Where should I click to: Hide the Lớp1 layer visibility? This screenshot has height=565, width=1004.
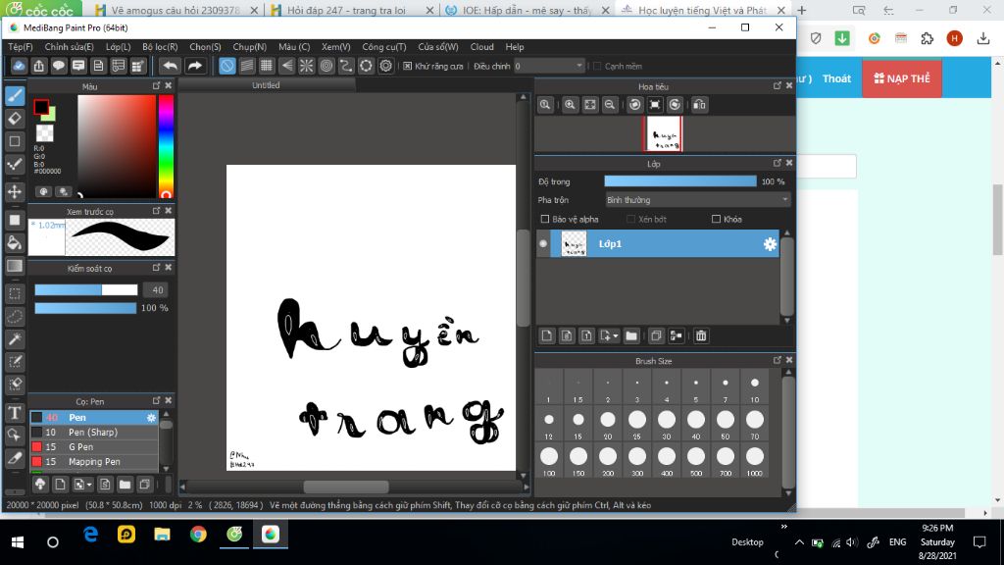click(543, 243)
